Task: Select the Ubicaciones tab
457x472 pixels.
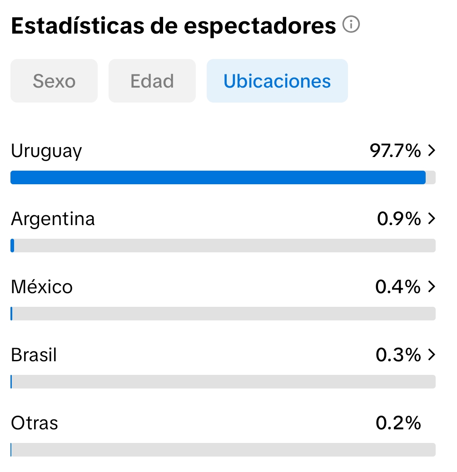Action: click(x=277, y=81)
